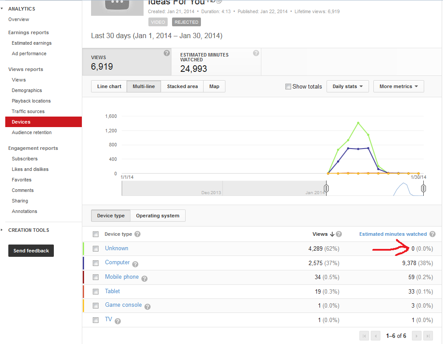
Task: Open the Tablet device type link
Action: click(x=113, y=291)
